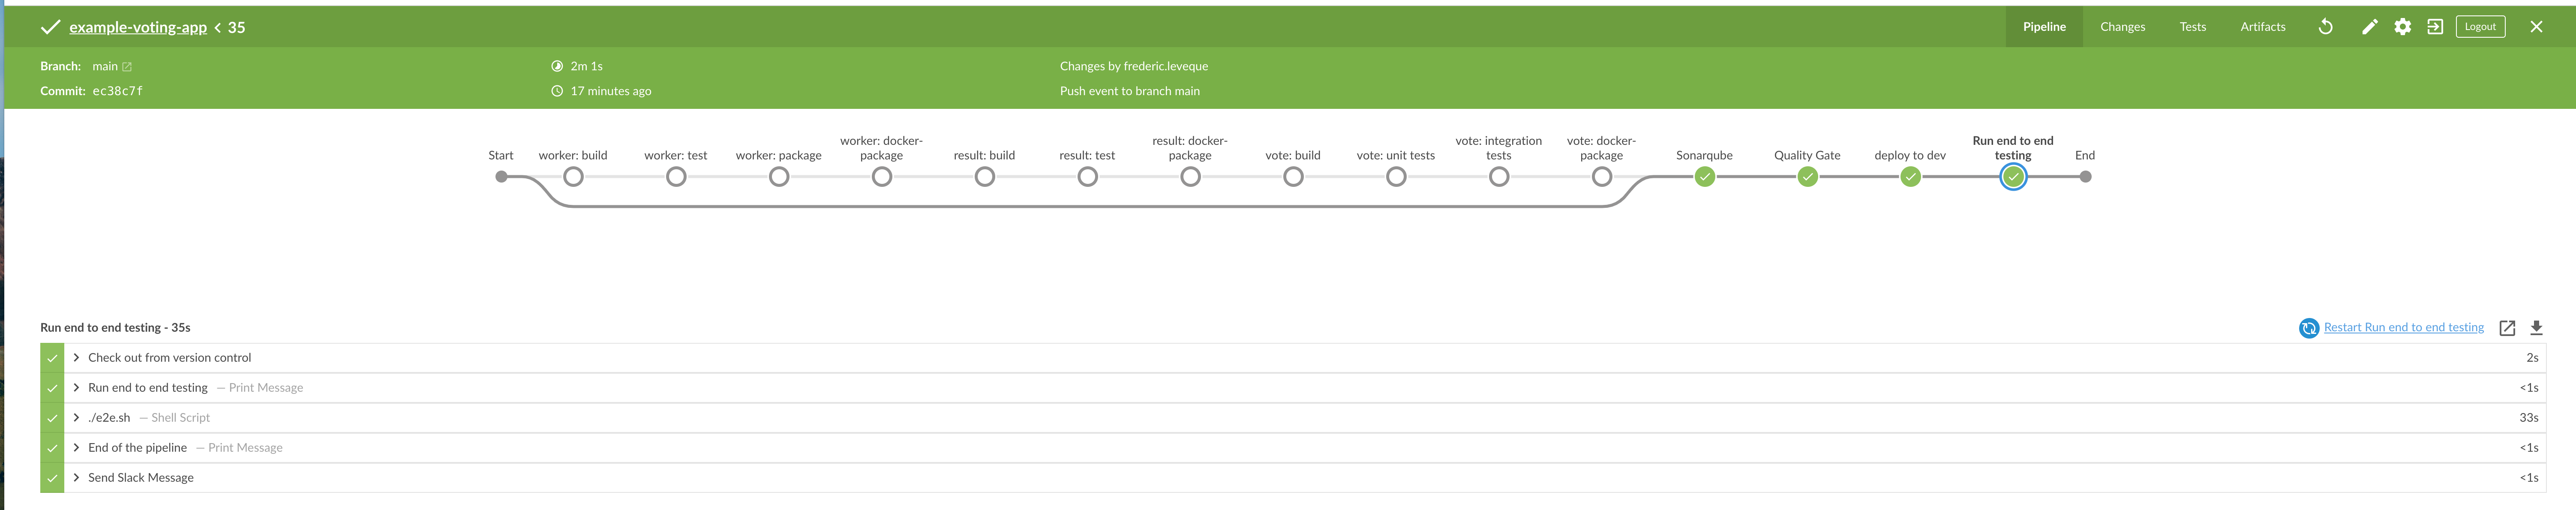
Task: Switch to the Changes tab
Action: [2122, 26]
